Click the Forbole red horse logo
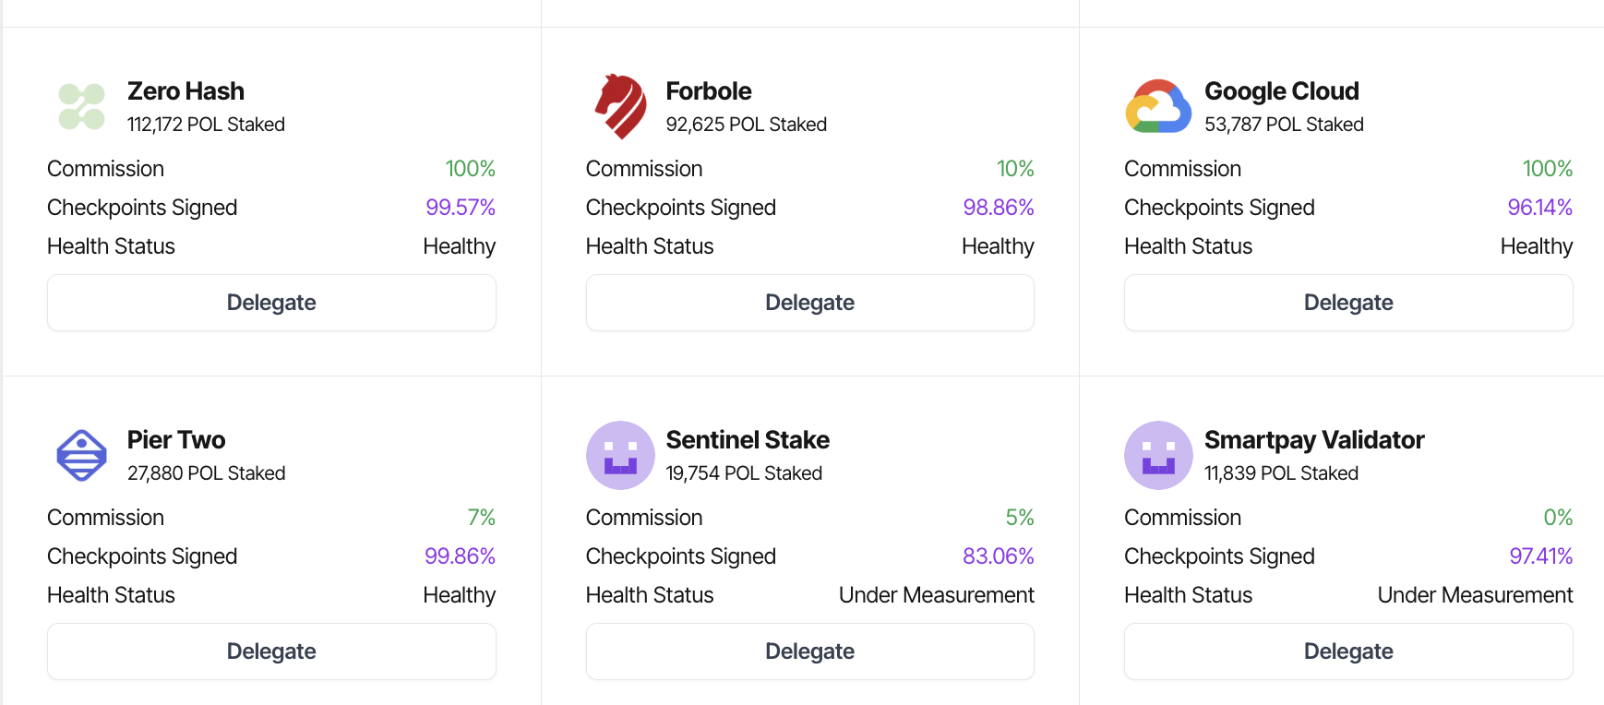1604x705 pixels. point(620,106)
